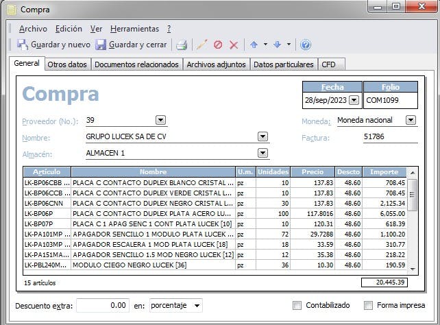Click the Compra window notebook icon

point(12,10)
